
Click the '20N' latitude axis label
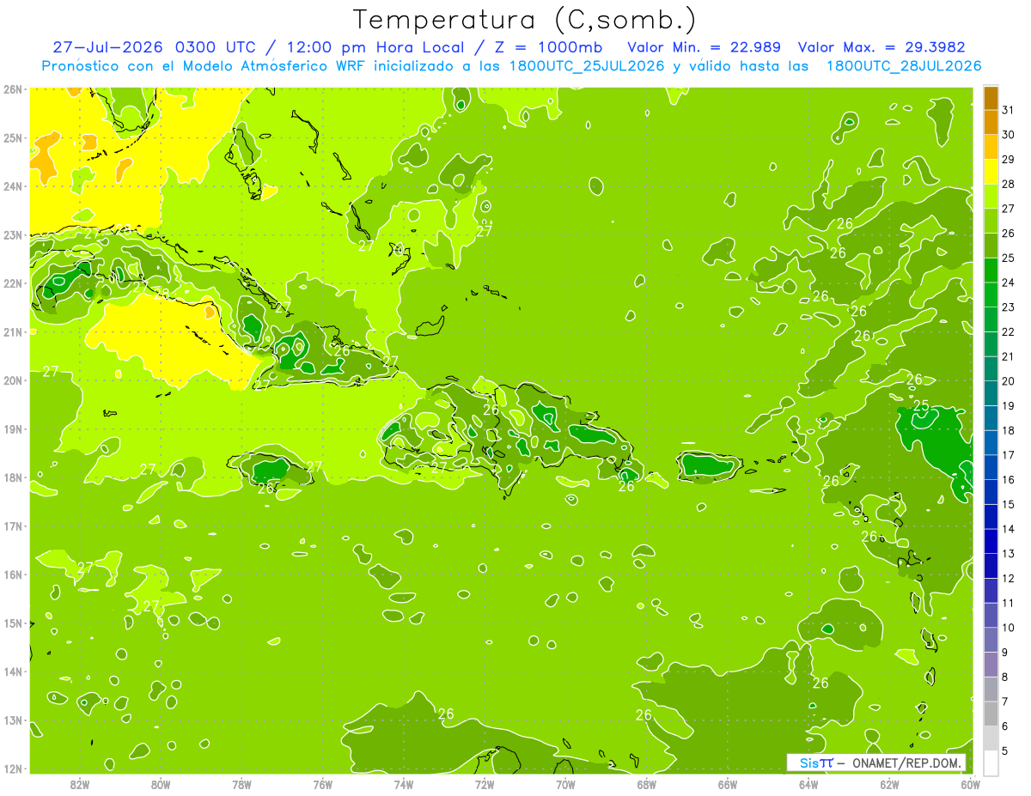(13, 380)
